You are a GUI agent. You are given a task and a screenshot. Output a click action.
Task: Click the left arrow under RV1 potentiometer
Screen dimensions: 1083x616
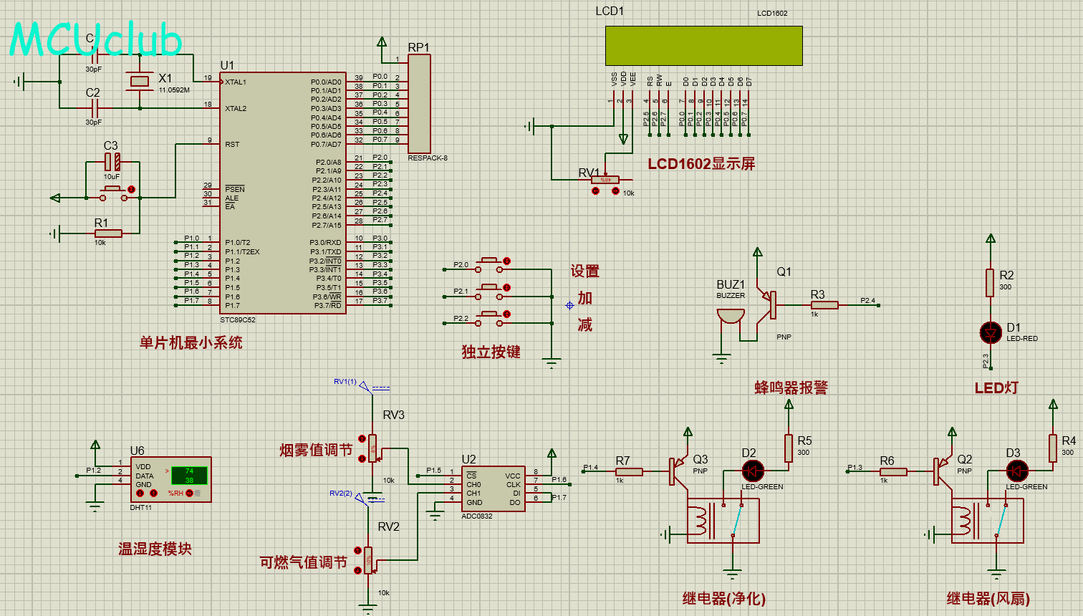[x=596, y=191]
